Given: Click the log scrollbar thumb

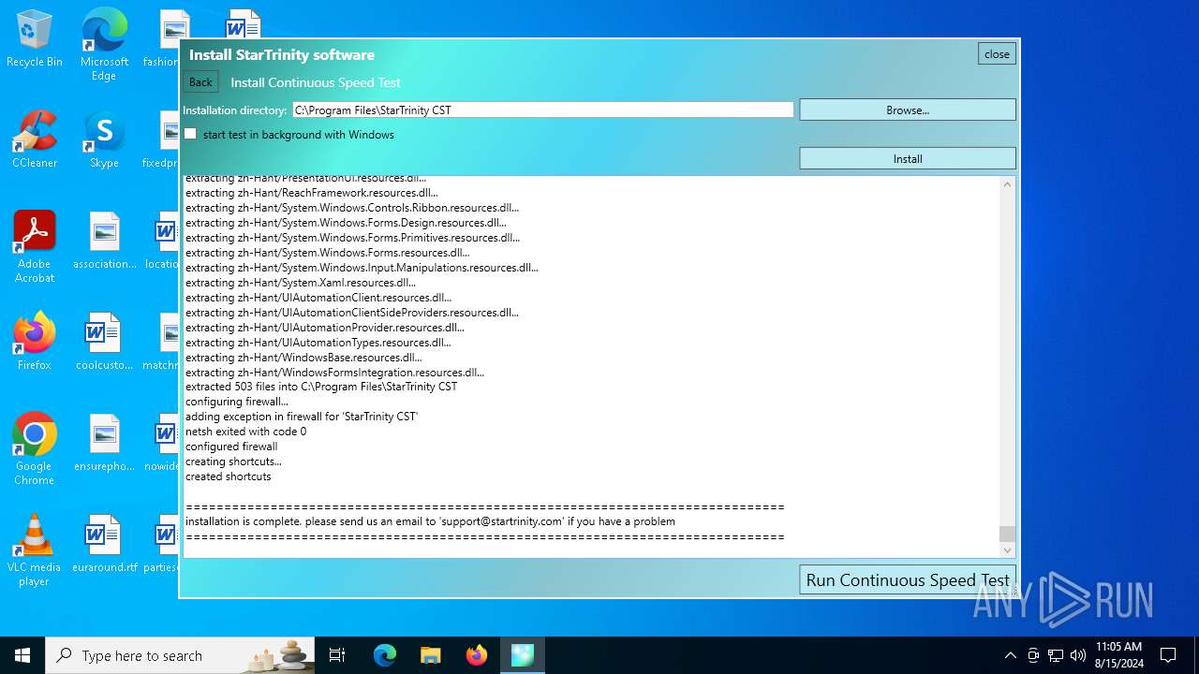Looking at the screenshot, I should click(1007, 534).
